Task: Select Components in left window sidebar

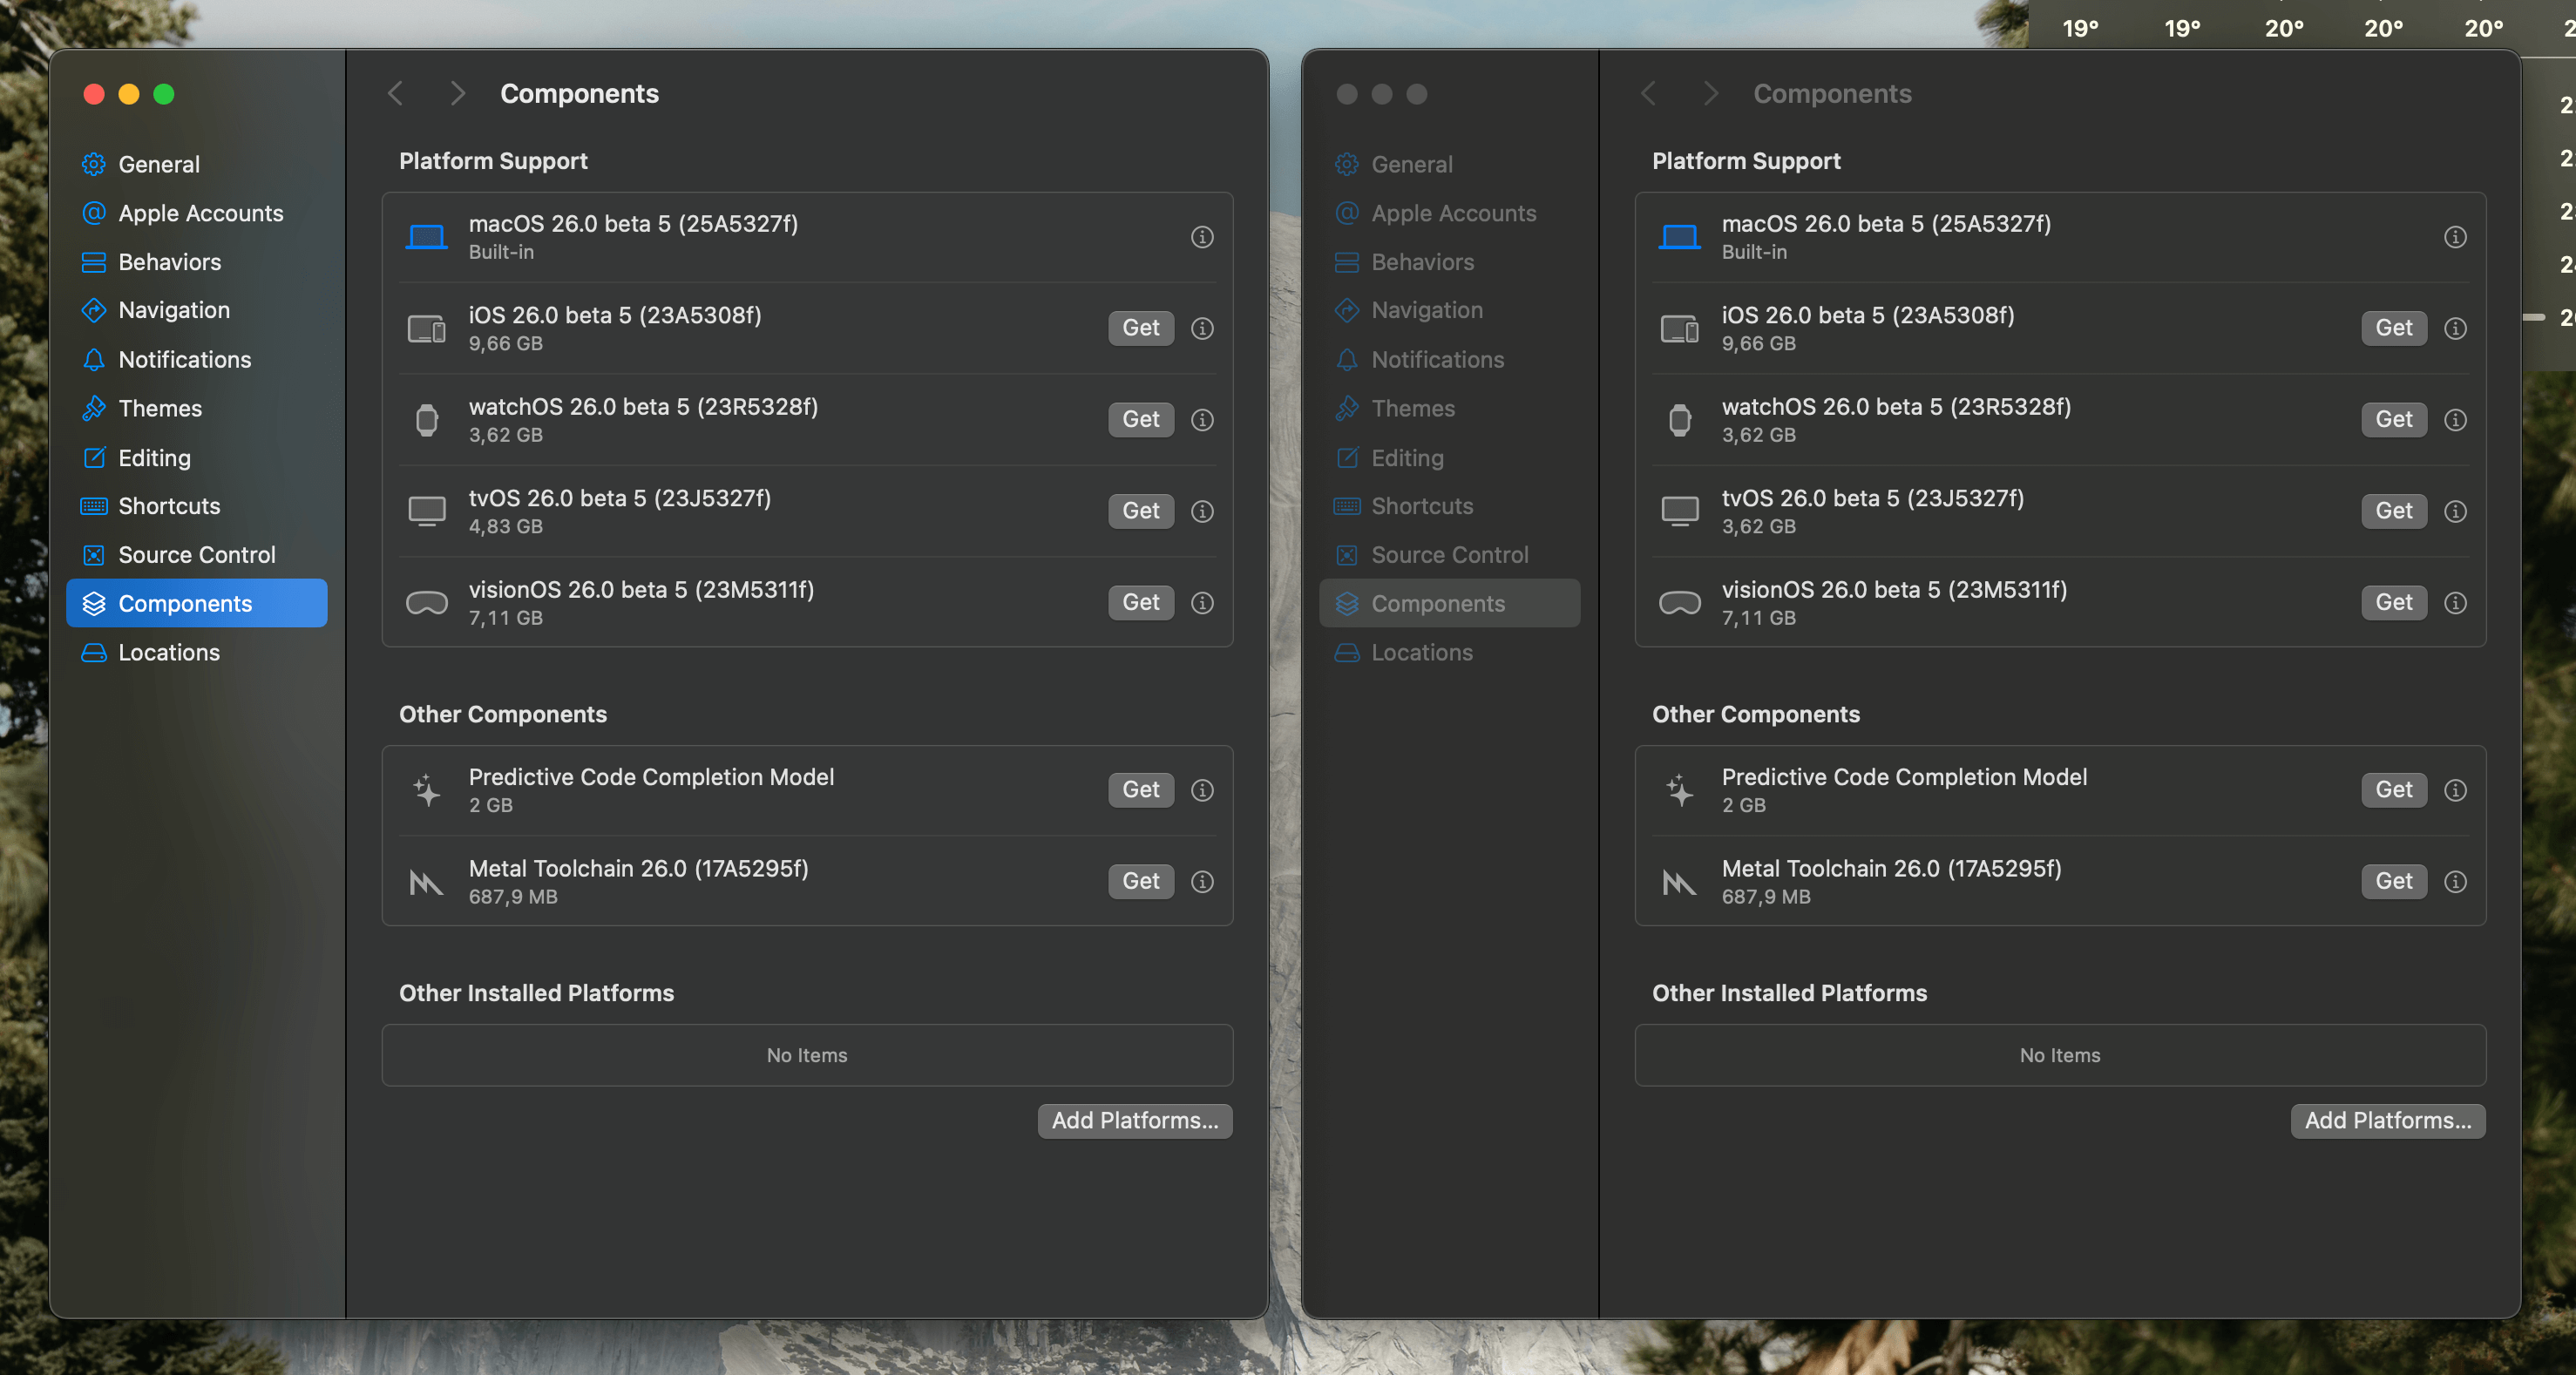Action: click(197, 603)
